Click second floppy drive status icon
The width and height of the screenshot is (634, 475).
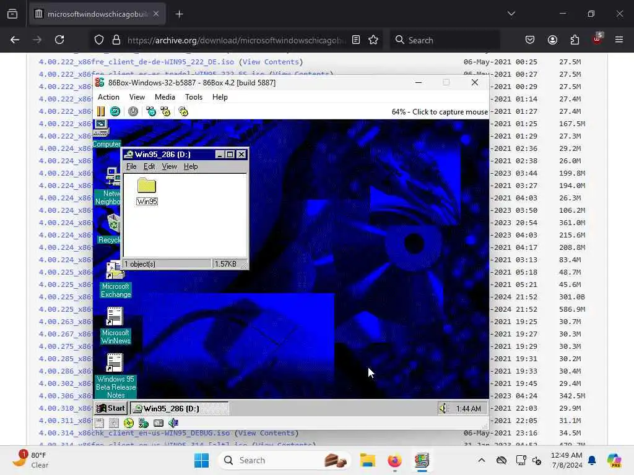point(114,423)
